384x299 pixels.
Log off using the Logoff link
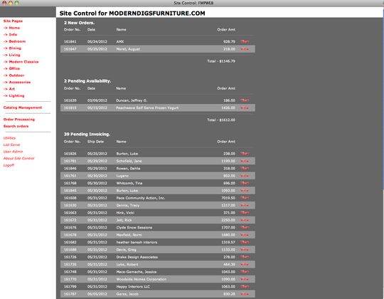pos(9,165)
